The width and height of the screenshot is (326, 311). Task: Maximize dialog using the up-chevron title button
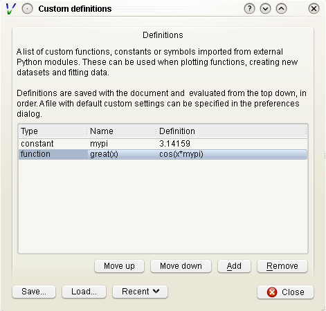[281, 9]
